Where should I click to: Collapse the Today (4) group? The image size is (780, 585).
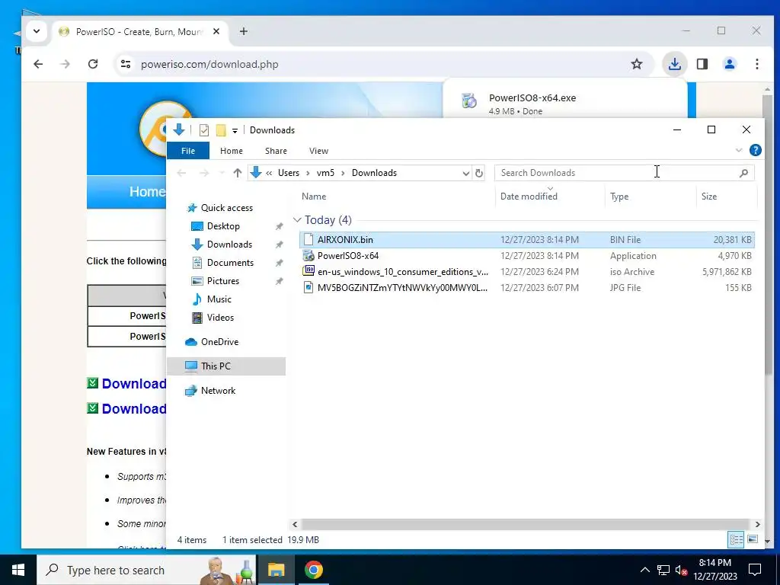pyautogui.click(x=297, y=220)
